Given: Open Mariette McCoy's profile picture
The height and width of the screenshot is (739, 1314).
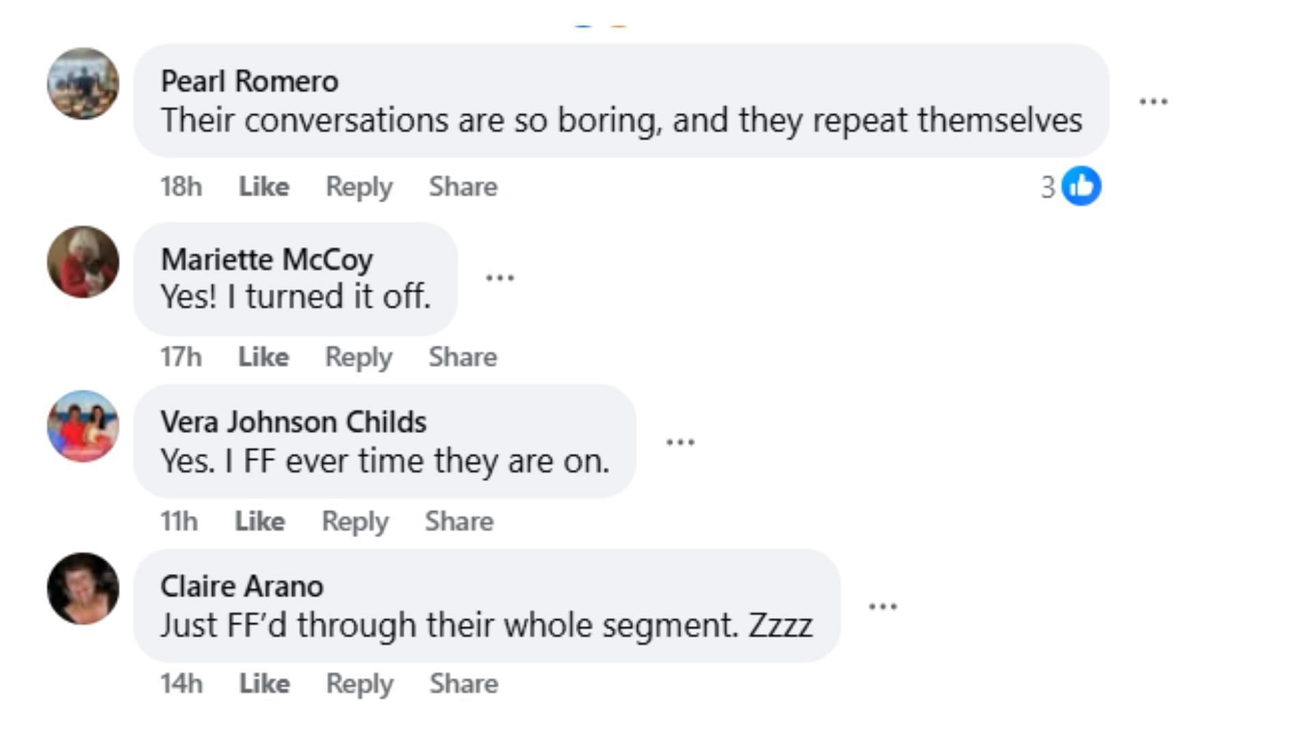Looking at the screenshot, I should click(83, 262).
